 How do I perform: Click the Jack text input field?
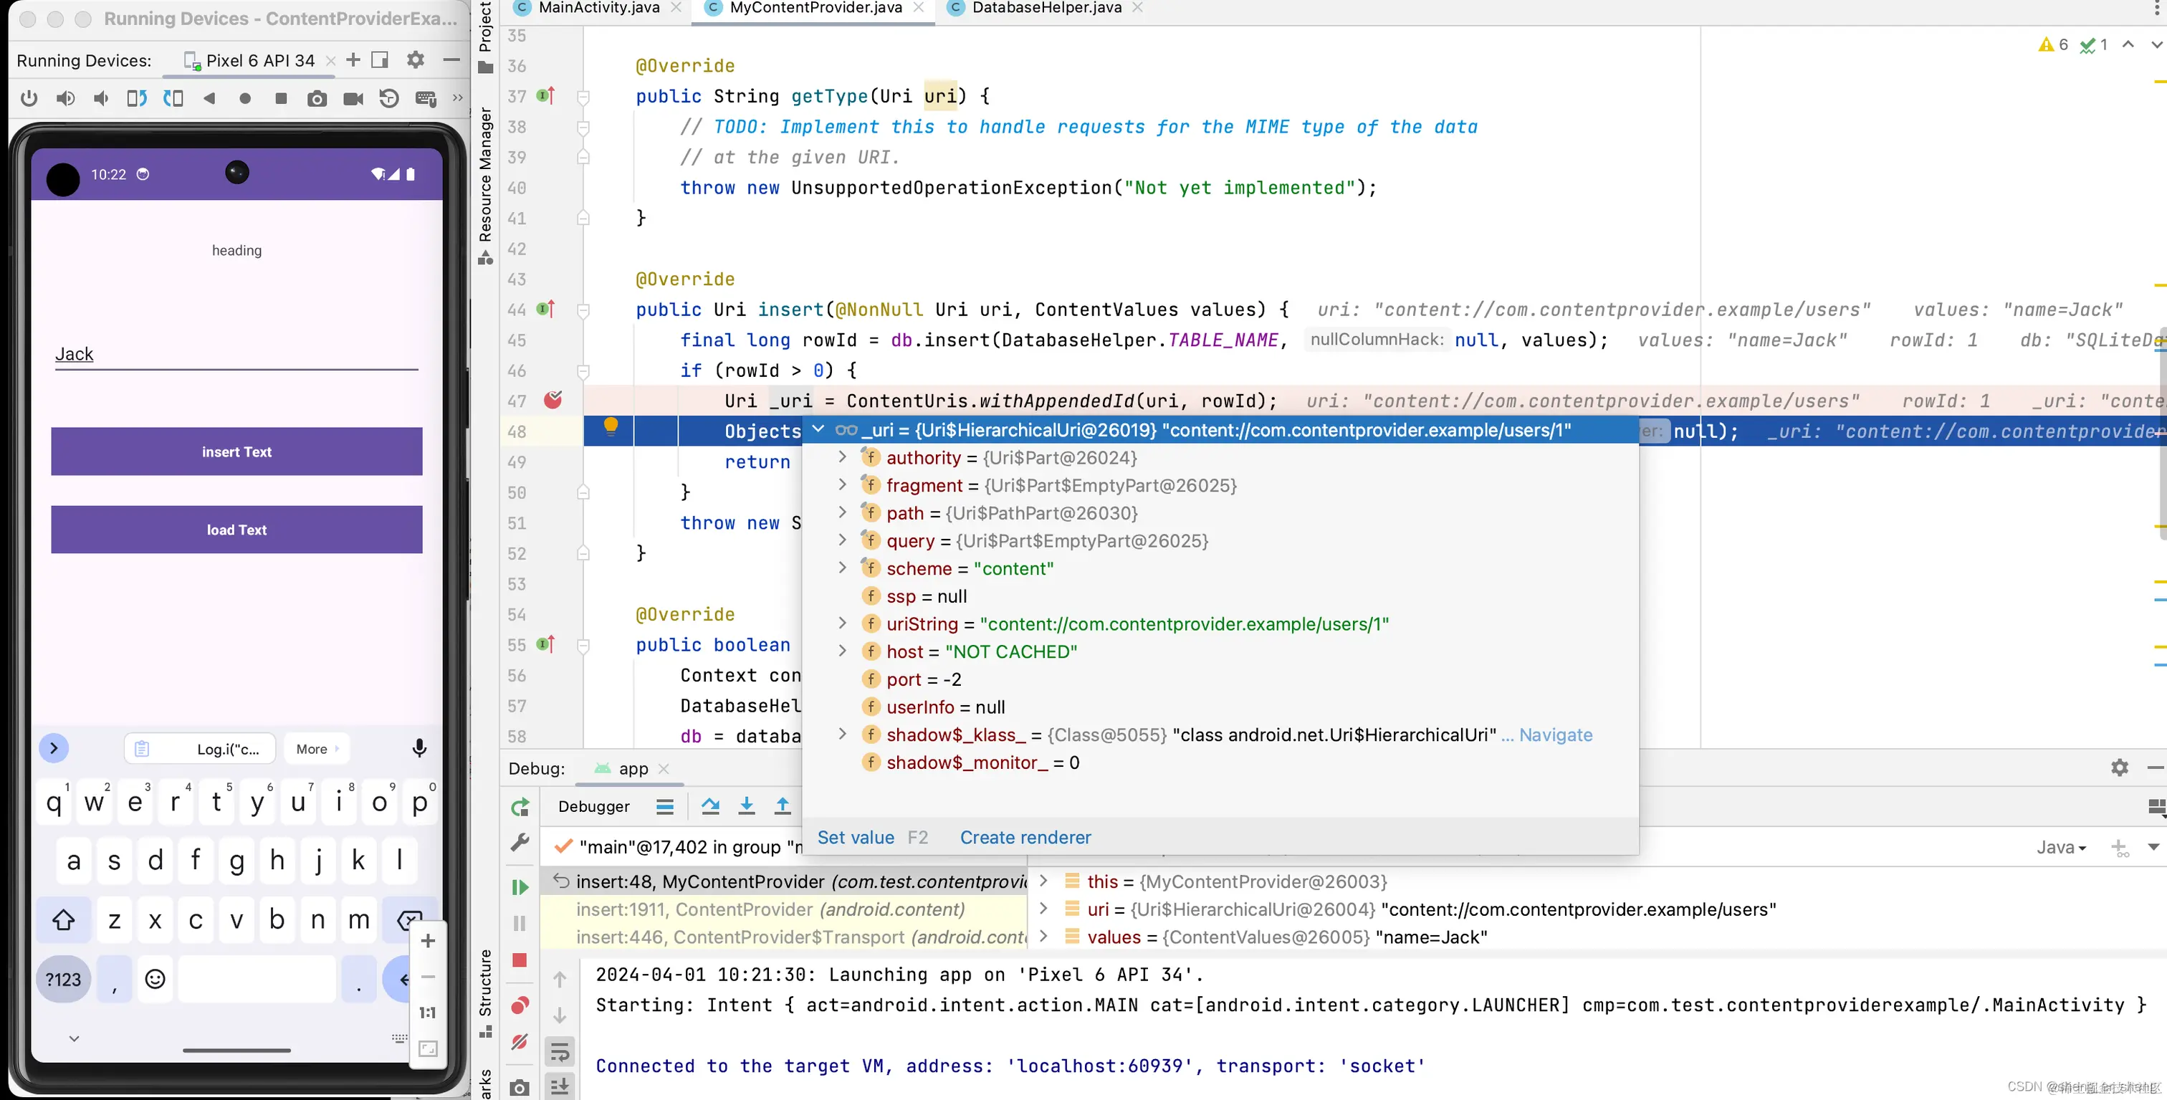[236, 354]
